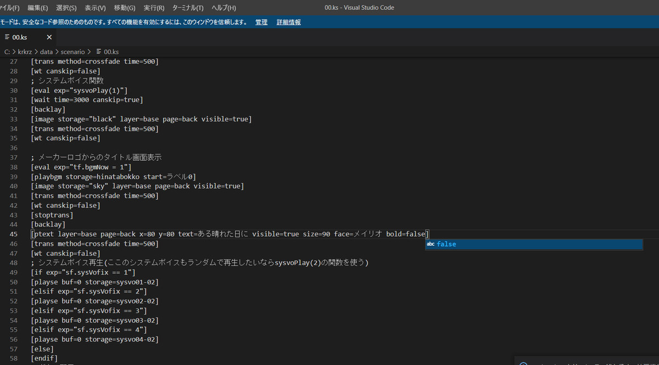Accept the "false" autocomplete suggestion
Image resolution: width=659 pixels, height=365 pixels.
(x=446, y=244)
